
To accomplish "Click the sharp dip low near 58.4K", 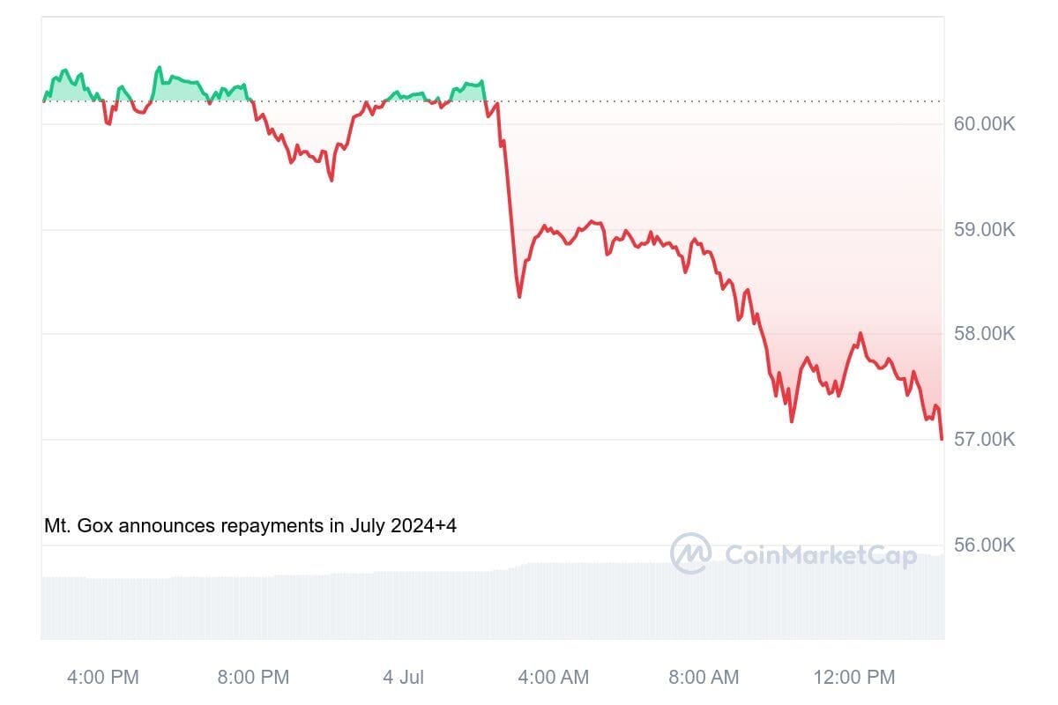I will [519, 297].
